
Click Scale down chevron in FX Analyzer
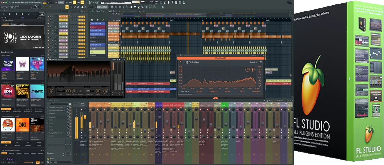(x=260, y=86)
